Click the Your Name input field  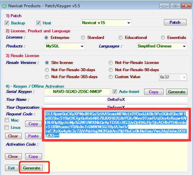click(x=116, y=100)
